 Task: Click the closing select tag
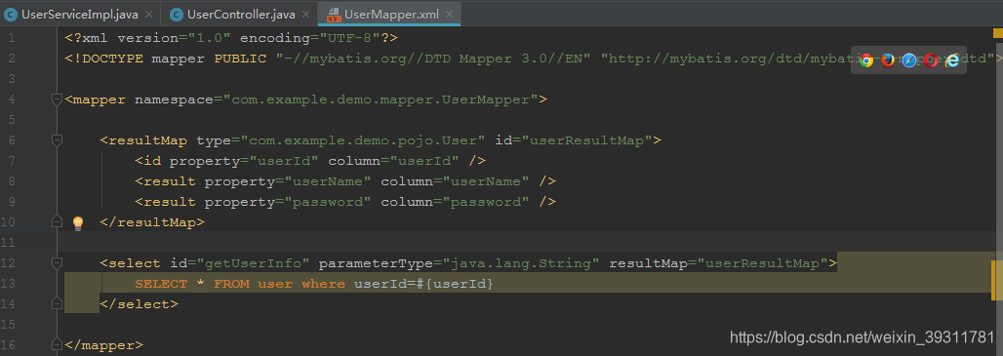pyautogui.click(x=140, y=303)
